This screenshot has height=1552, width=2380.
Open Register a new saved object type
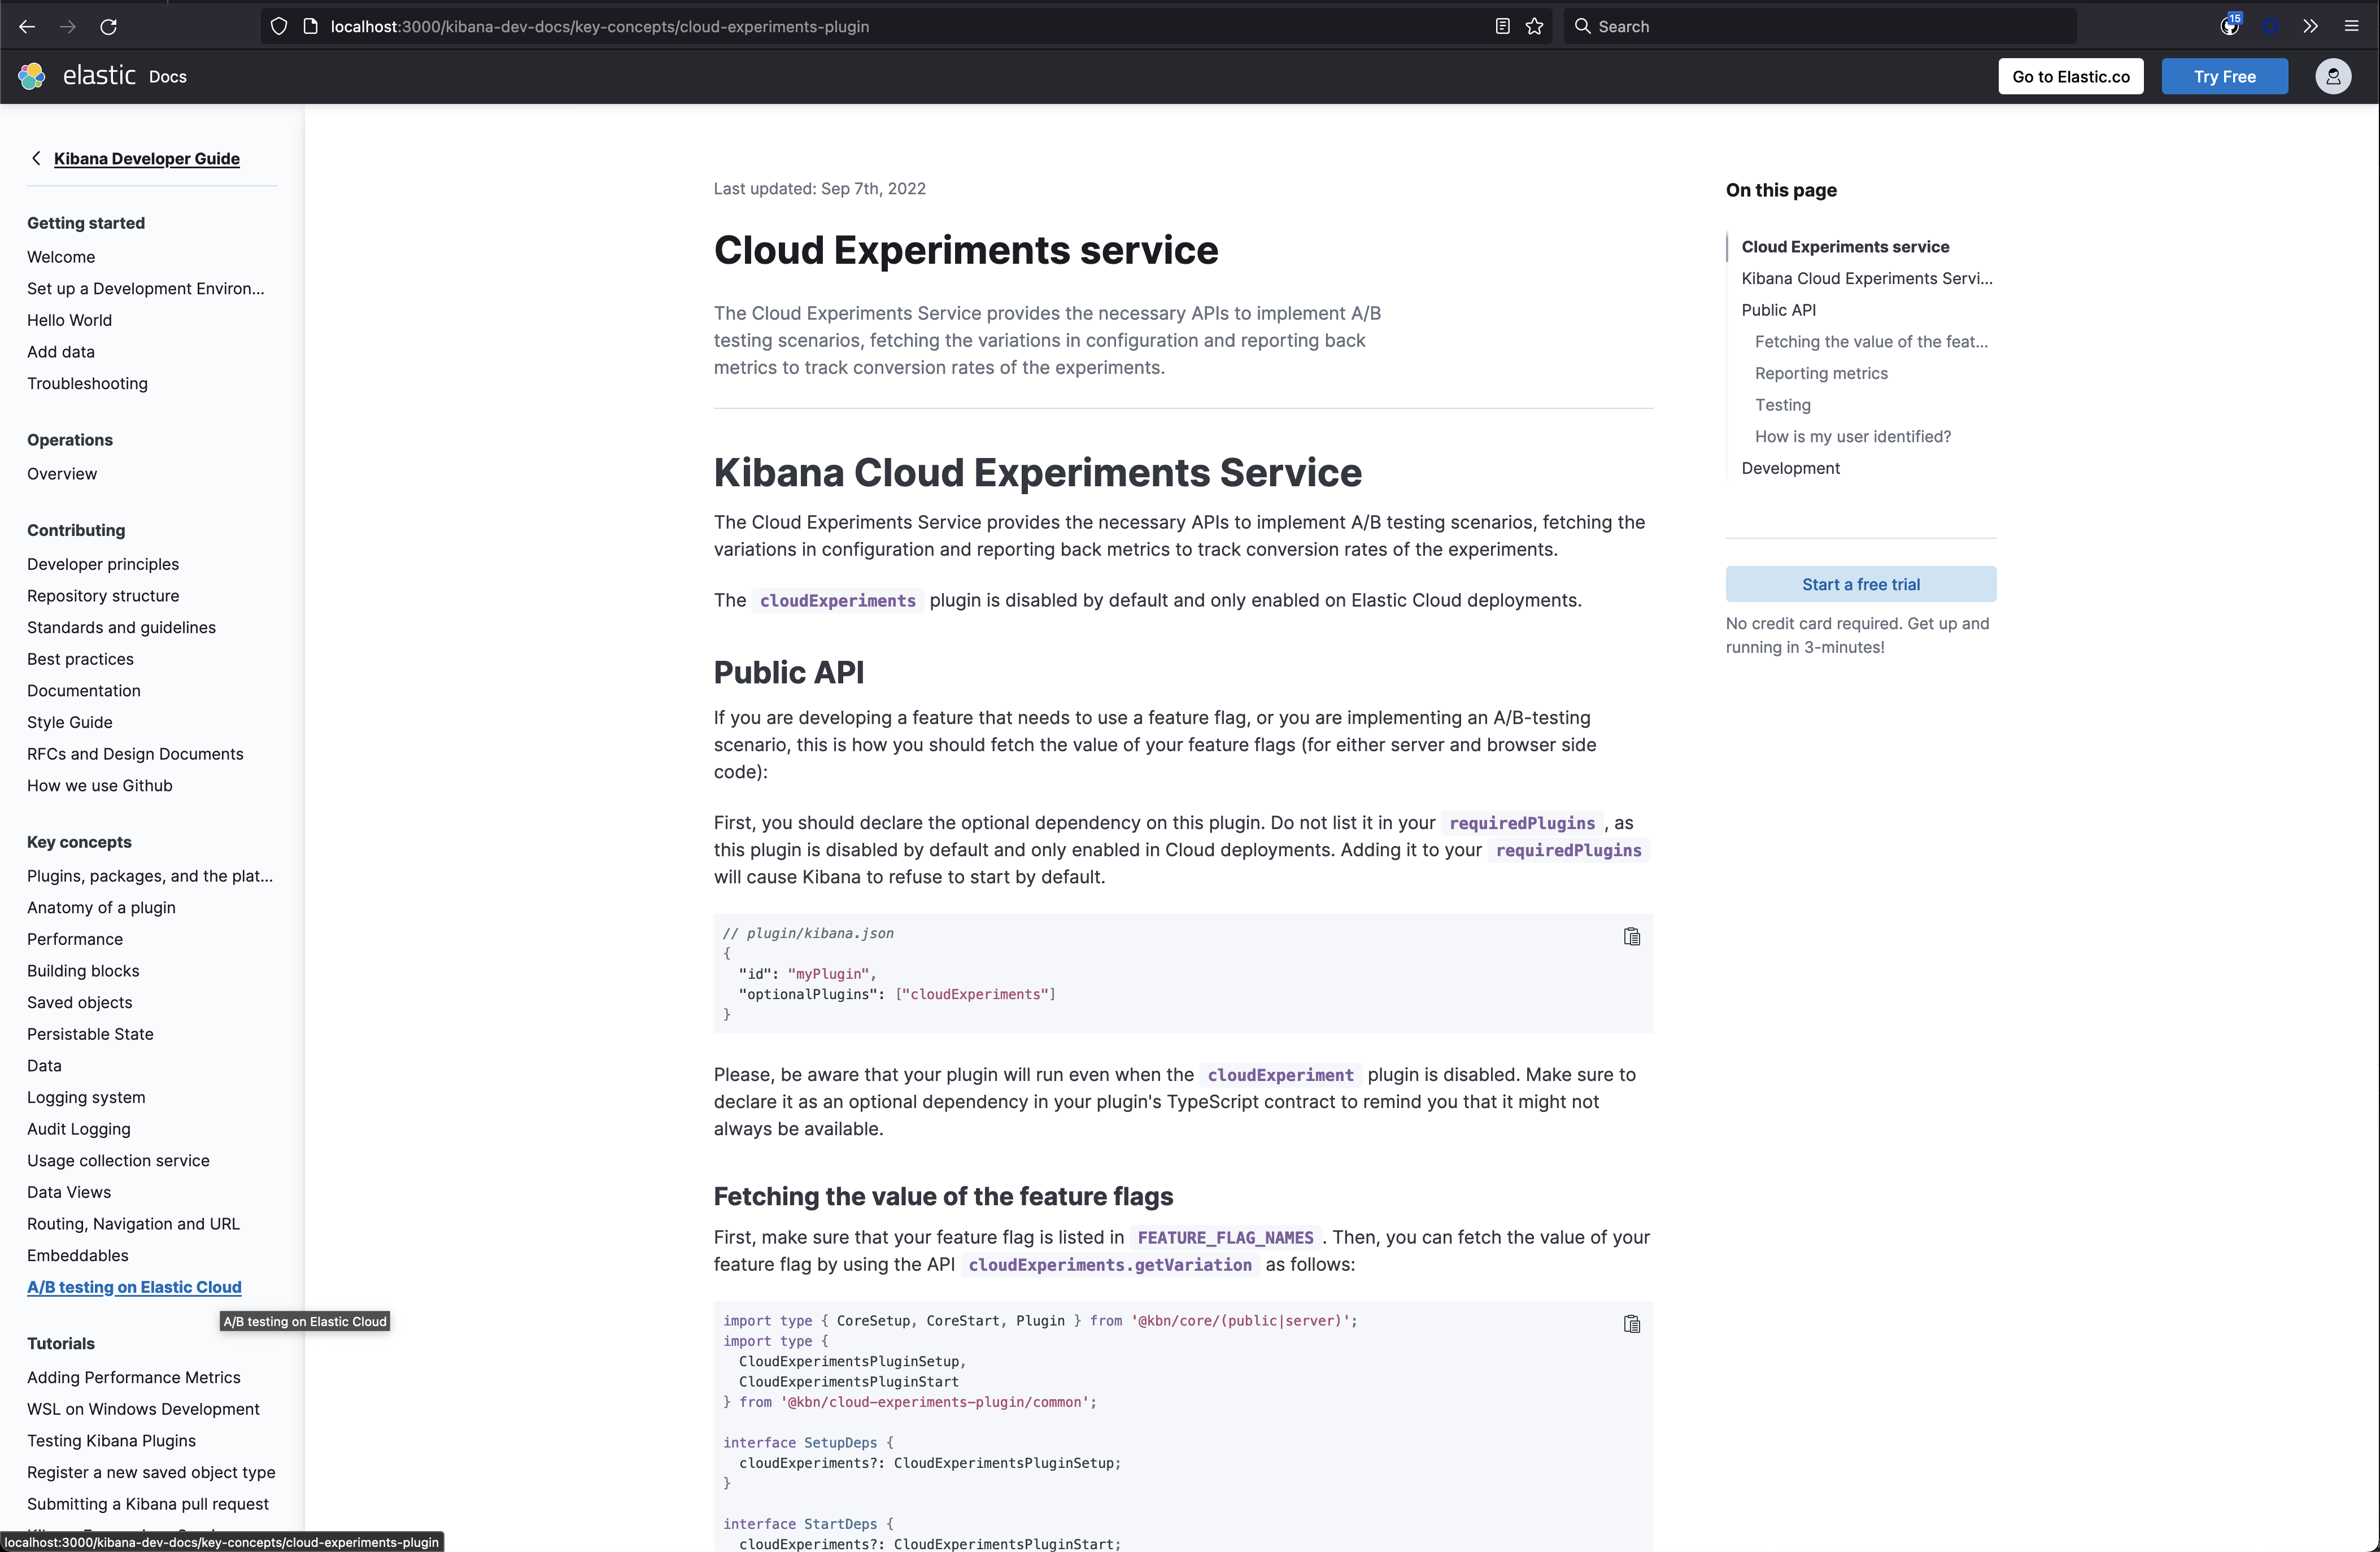(x=151, y=1473)
